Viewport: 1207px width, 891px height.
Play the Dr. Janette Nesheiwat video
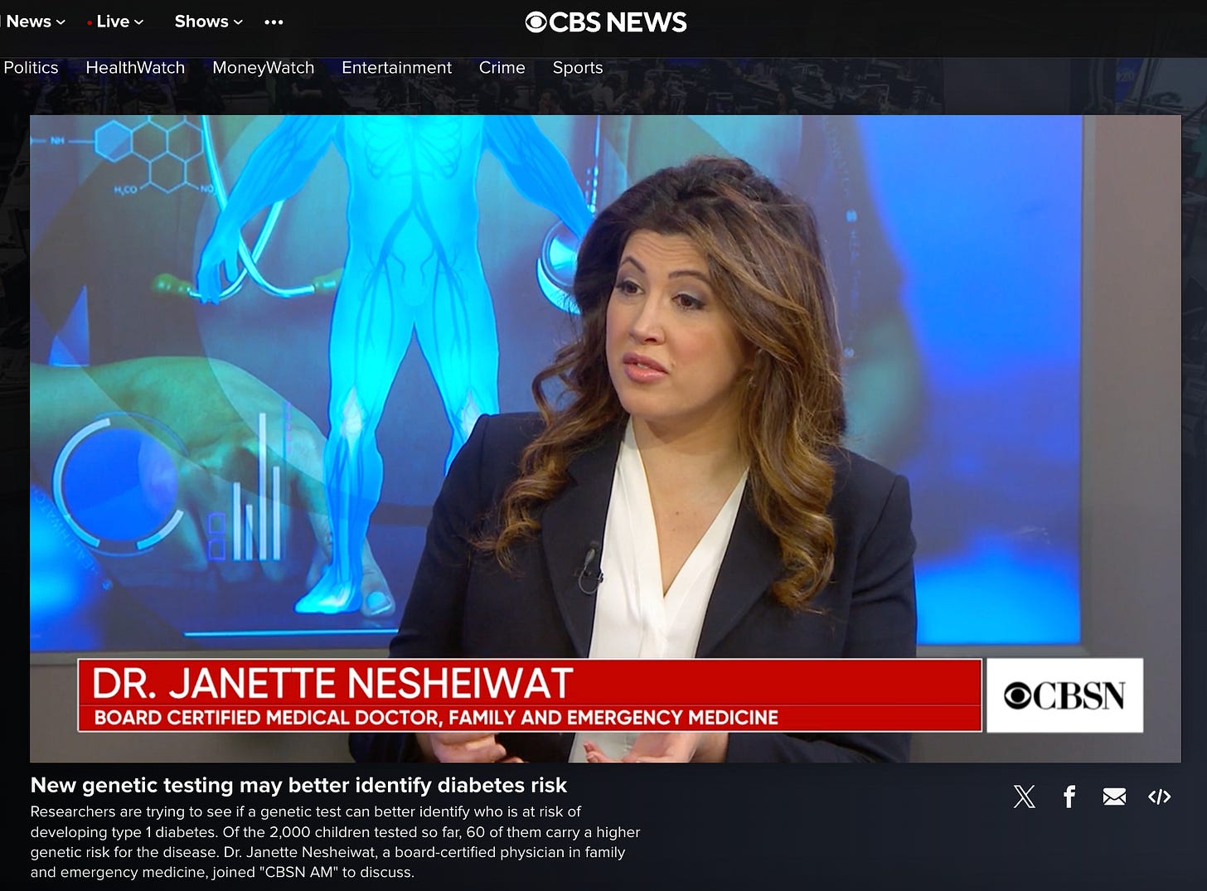[x=605, y=438]
